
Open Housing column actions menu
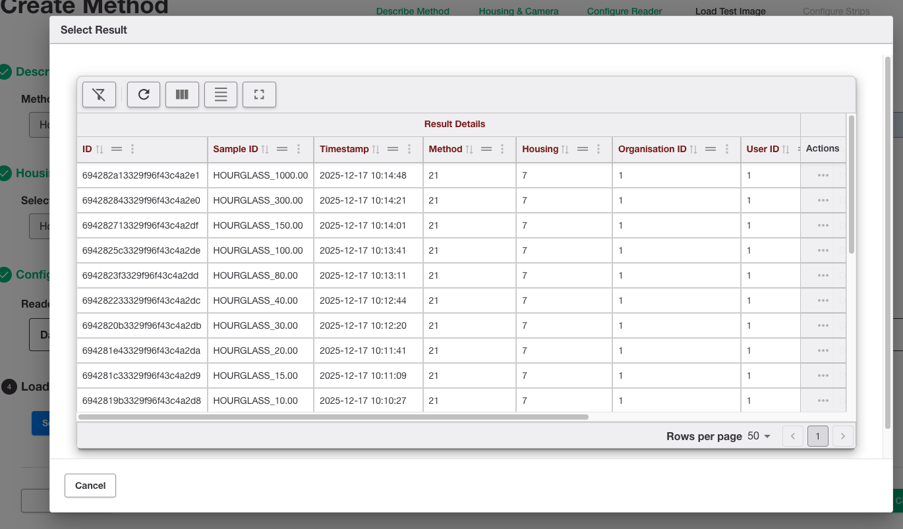coord(598,150)
